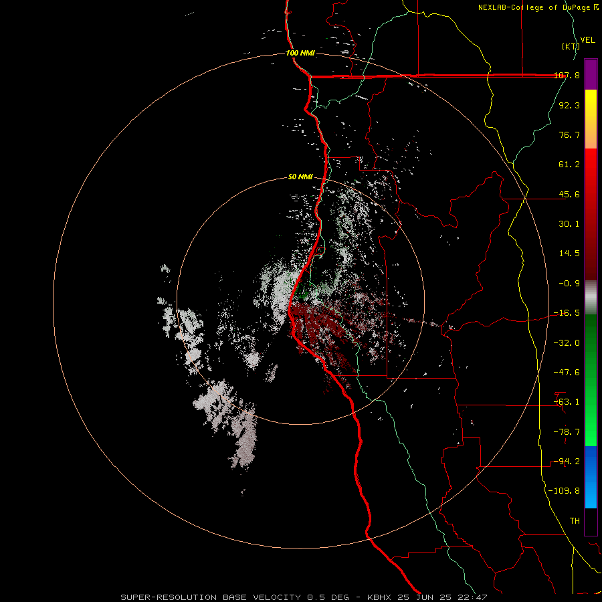The width and height of the screenshot is (602, 602).
Task: Select the -47.6 legend value
Action: click(x=567, y=373)
